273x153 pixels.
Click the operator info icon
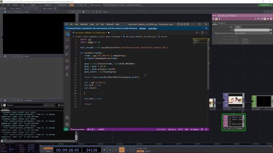point(220,19)
